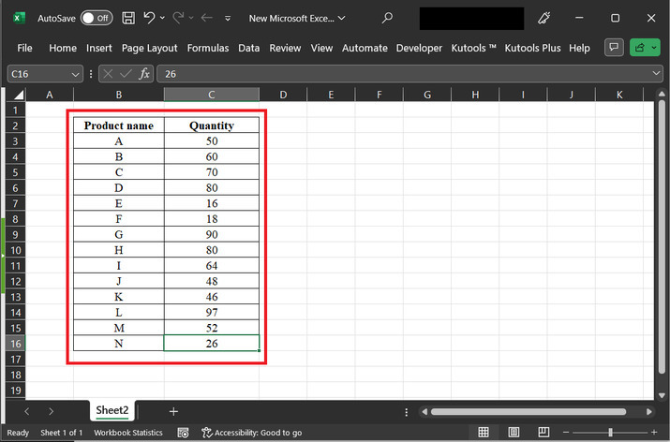Click the pen/ink icon in the title bar
Viewport: 670px width, 442px height.
[x=543, y=18]
